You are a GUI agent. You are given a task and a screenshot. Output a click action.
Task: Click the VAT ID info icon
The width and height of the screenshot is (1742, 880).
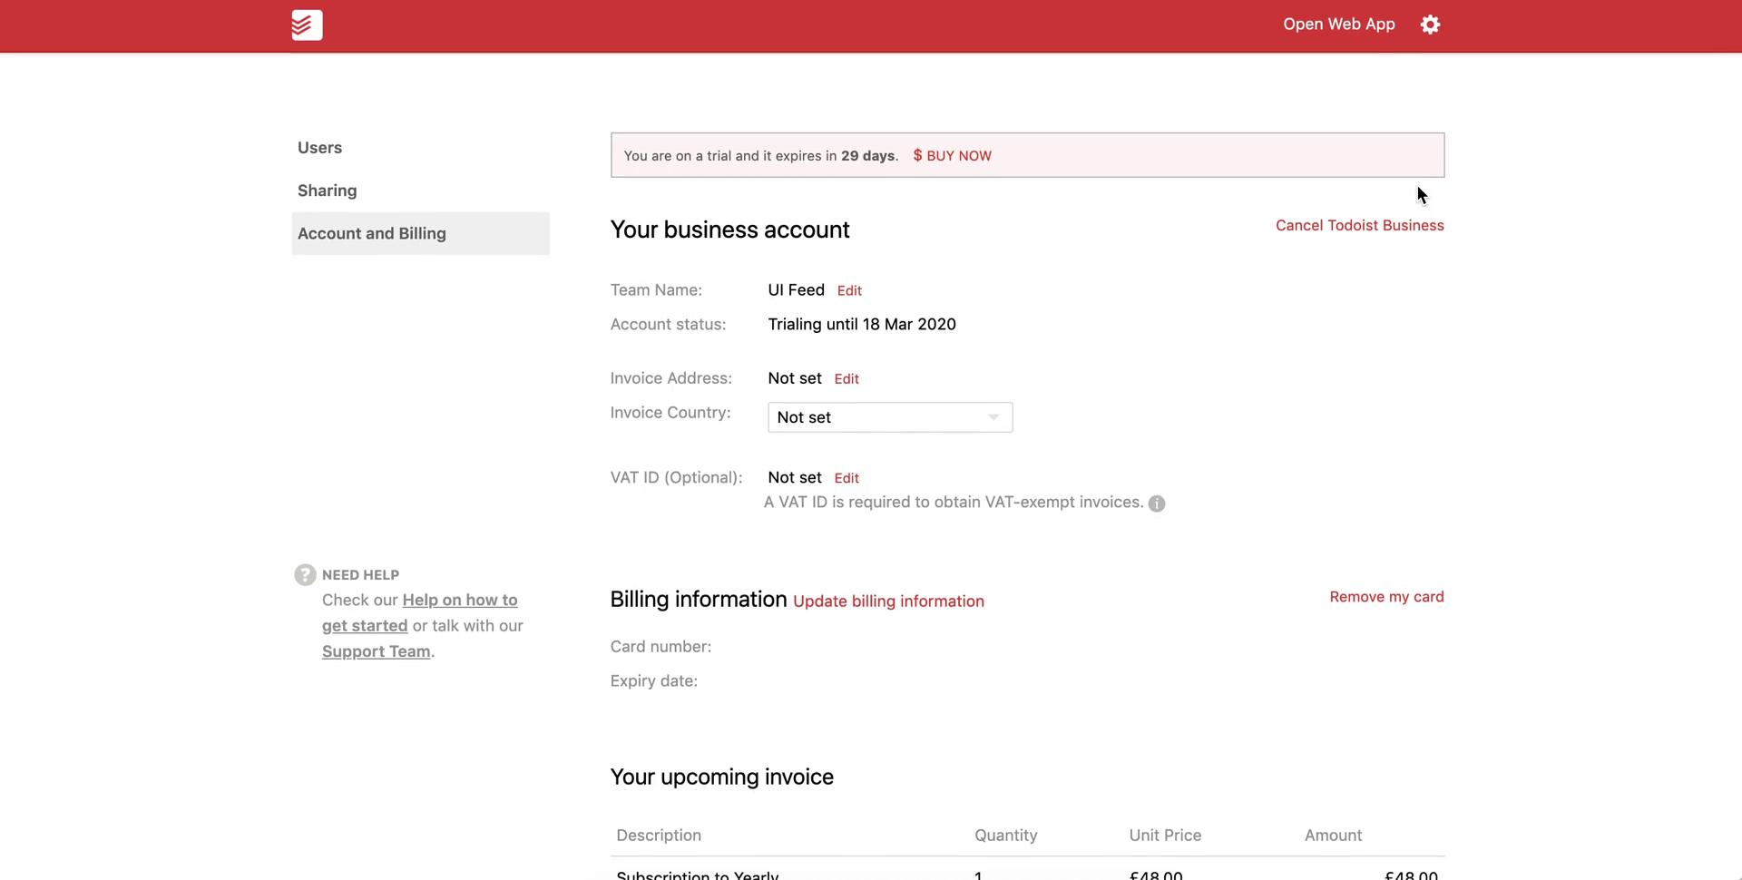tap(1157, 504)
